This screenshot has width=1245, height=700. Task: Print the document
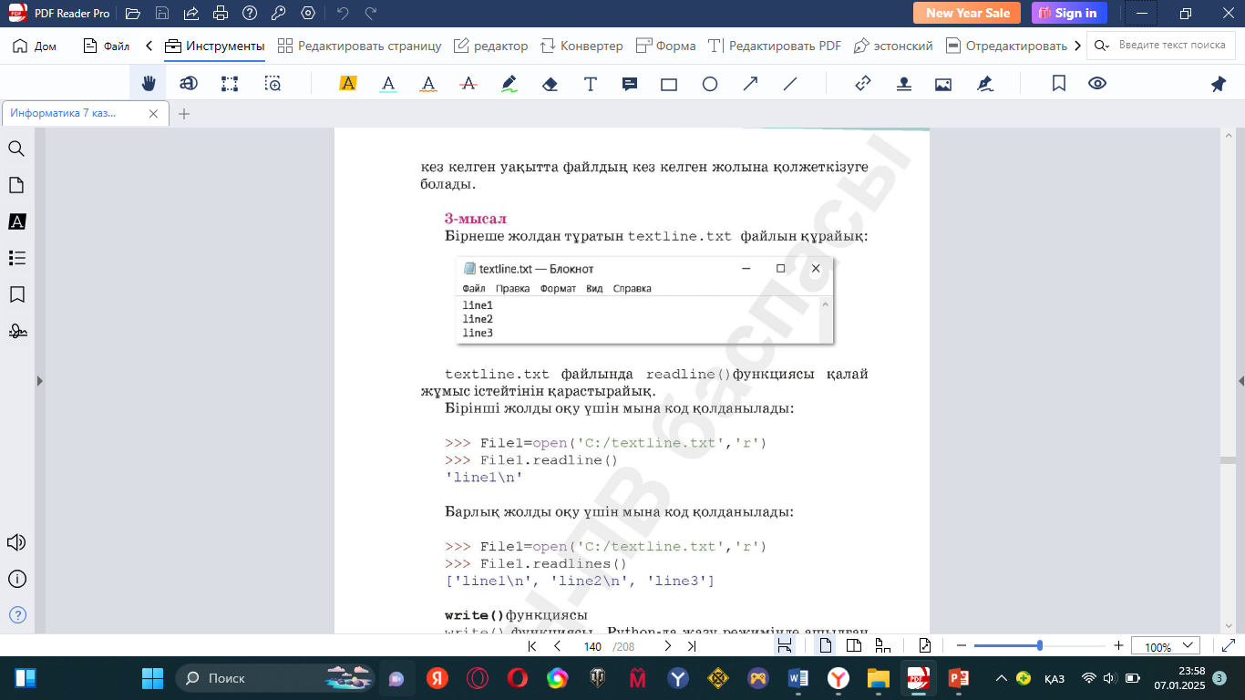pos(221,13)
